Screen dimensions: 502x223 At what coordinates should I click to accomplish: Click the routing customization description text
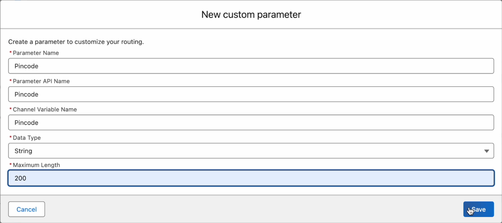76,41
